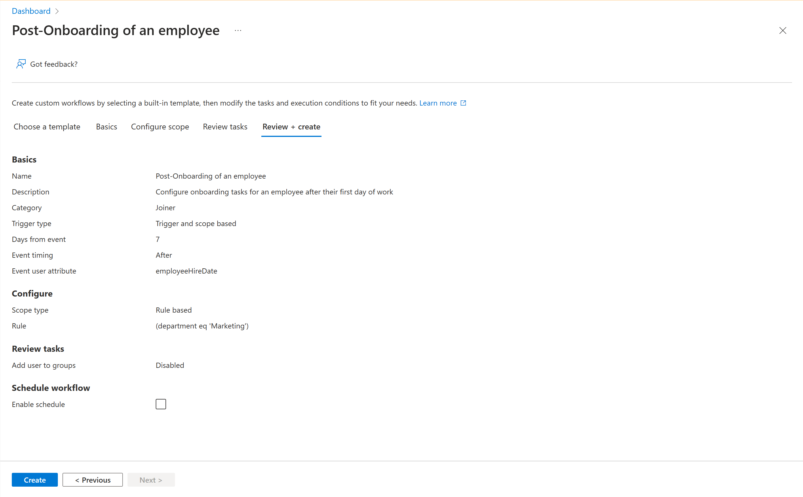Select the Configure scope tab
This screenshot has height=497, width=803.
tap(159, 127)
